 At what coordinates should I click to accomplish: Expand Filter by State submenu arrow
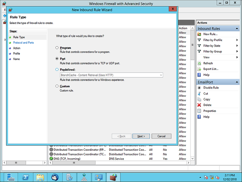click(237, 45)
